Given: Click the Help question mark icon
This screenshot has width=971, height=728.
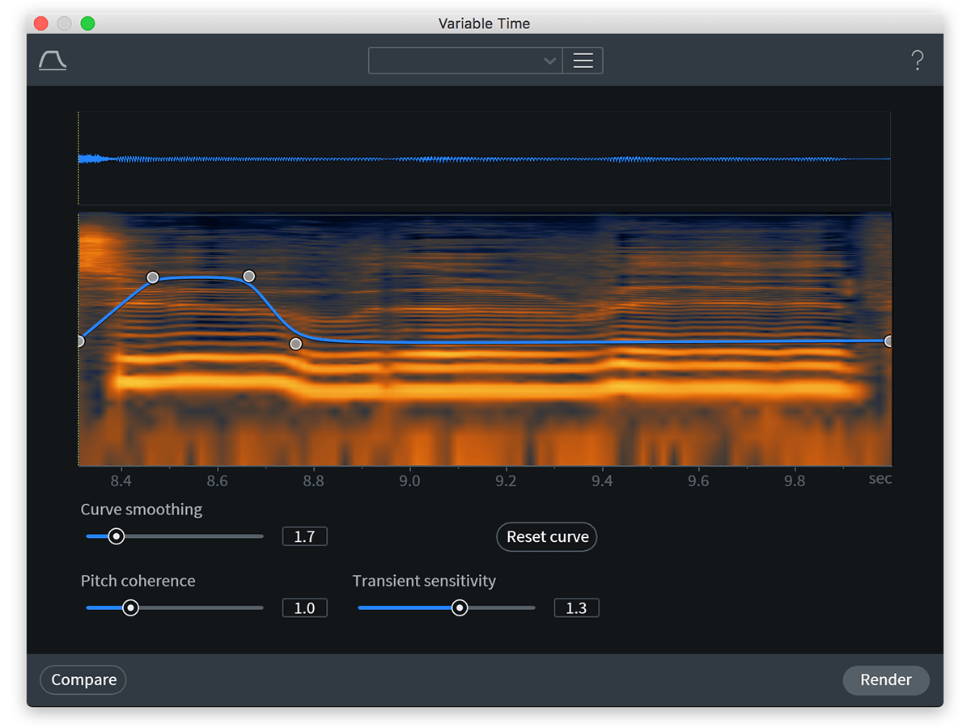Looking at the screenshot, I should (x=917, y=60).
